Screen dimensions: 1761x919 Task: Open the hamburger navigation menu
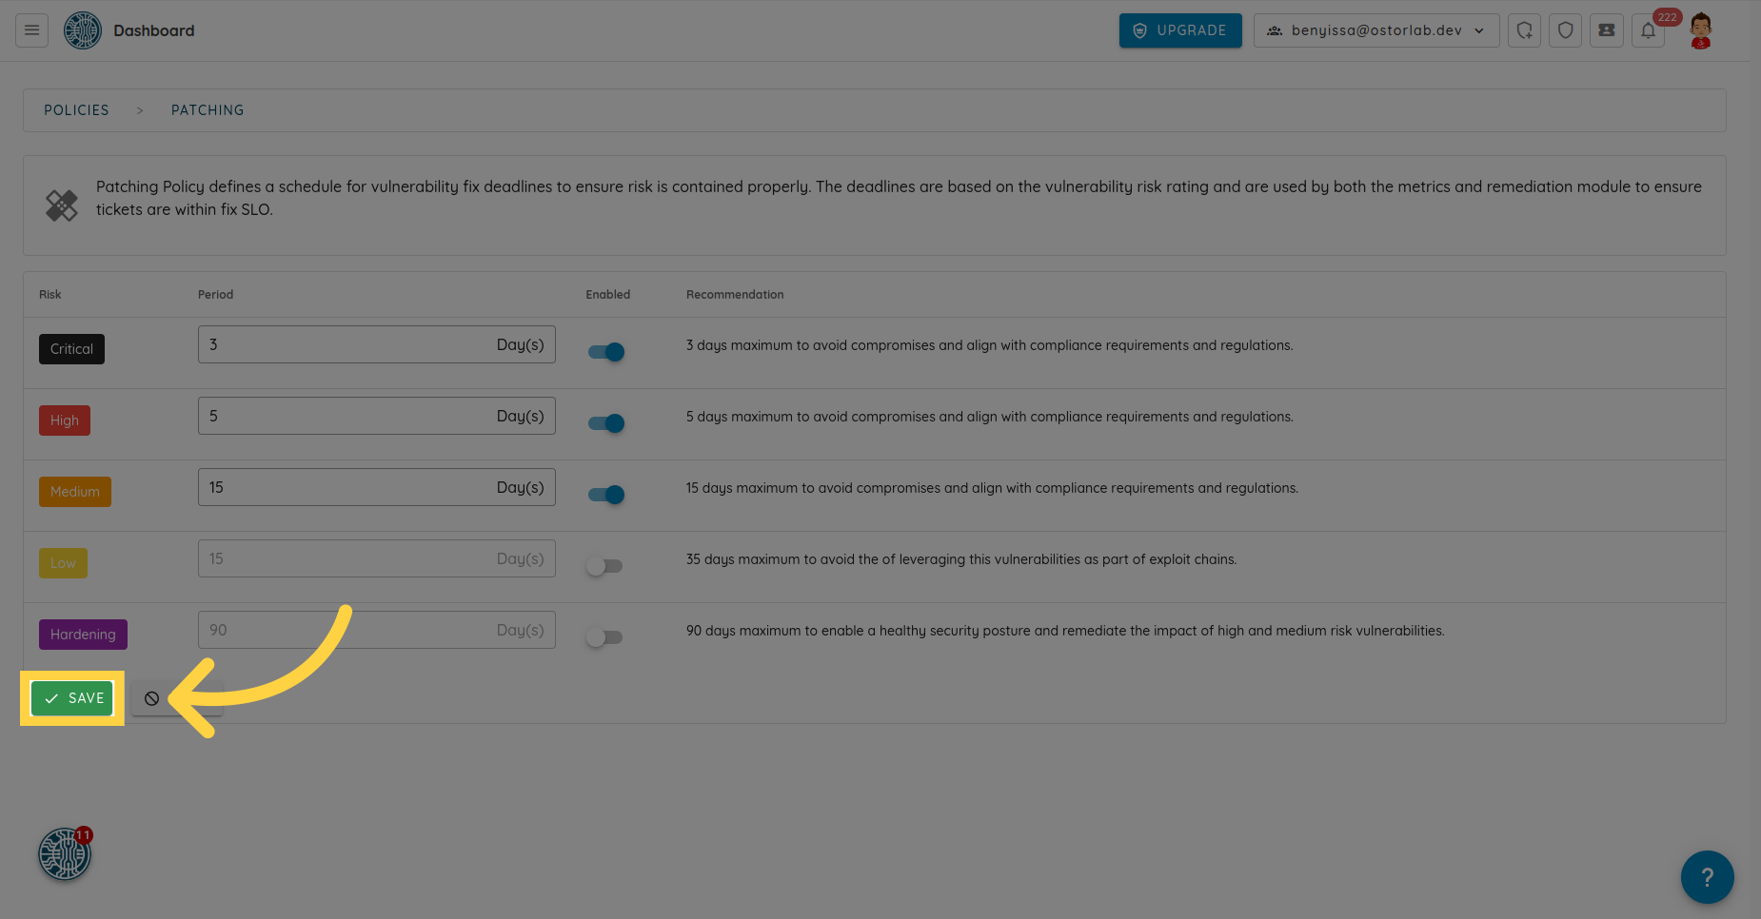31,30
